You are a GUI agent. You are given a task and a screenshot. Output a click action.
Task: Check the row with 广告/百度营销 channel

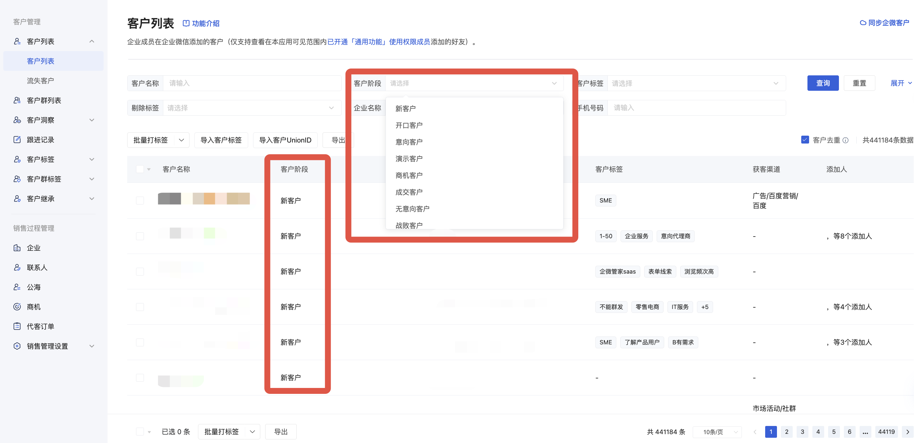140,201
